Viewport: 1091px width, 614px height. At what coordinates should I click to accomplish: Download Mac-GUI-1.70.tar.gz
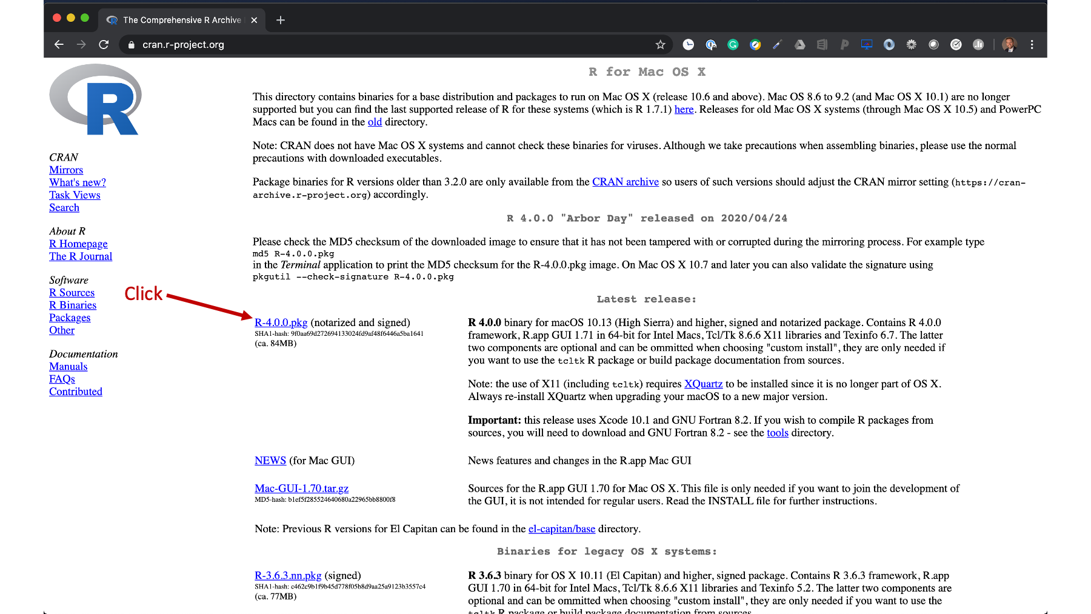(x=301, y=489)
